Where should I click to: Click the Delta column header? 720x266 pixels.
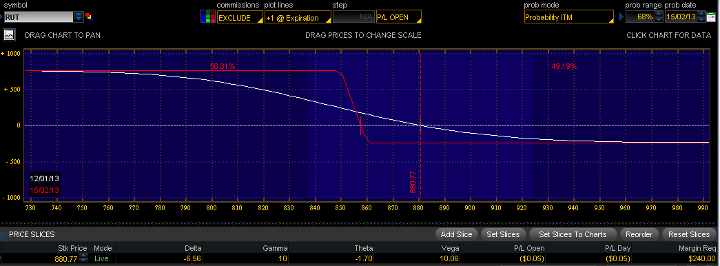[193, 247]
